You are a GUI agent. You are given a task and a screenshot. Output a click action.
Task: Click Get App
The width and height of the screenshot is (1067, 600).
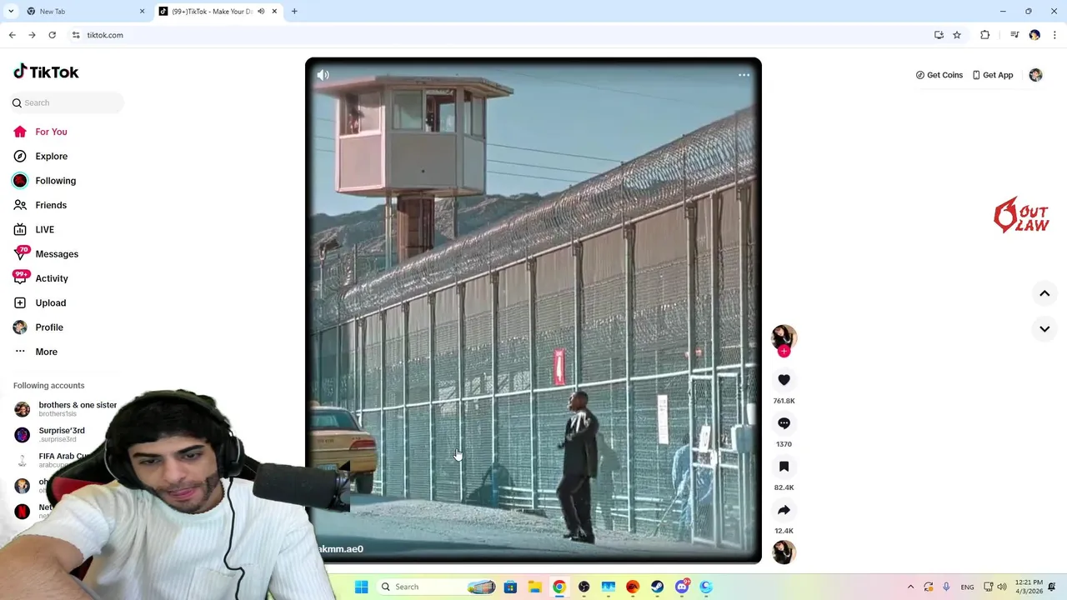click(x=993, y=75)
